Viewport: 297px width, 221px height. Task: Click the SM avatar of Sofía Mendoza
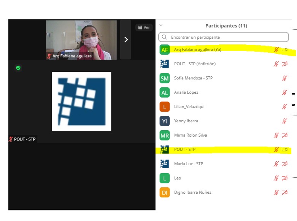pos(165,78)
